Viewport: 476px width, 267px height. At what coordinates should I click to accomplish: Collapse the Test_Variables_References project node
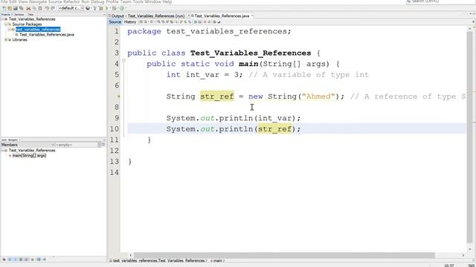click(3, 19)
